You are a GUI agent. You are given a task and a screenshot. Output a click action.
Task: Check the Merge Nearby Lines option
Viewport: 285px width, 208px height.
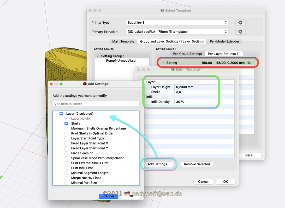point(66,178)
